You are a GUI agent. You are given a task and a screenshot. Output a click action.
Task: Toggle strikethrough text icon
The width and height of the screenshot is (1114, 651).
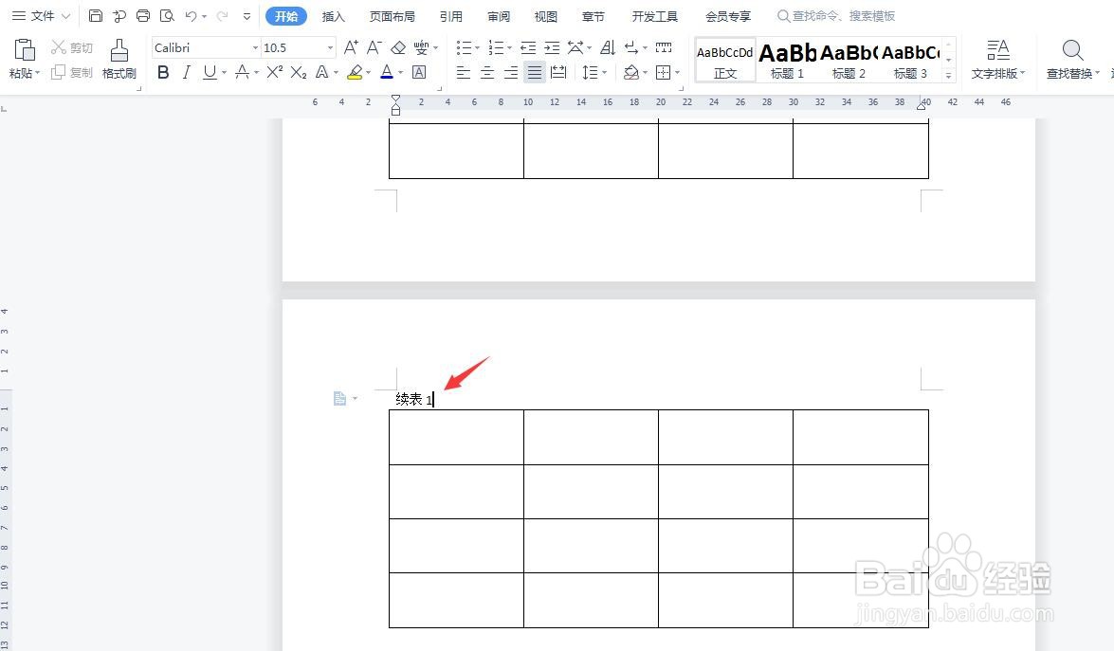(x=242, y=72)
